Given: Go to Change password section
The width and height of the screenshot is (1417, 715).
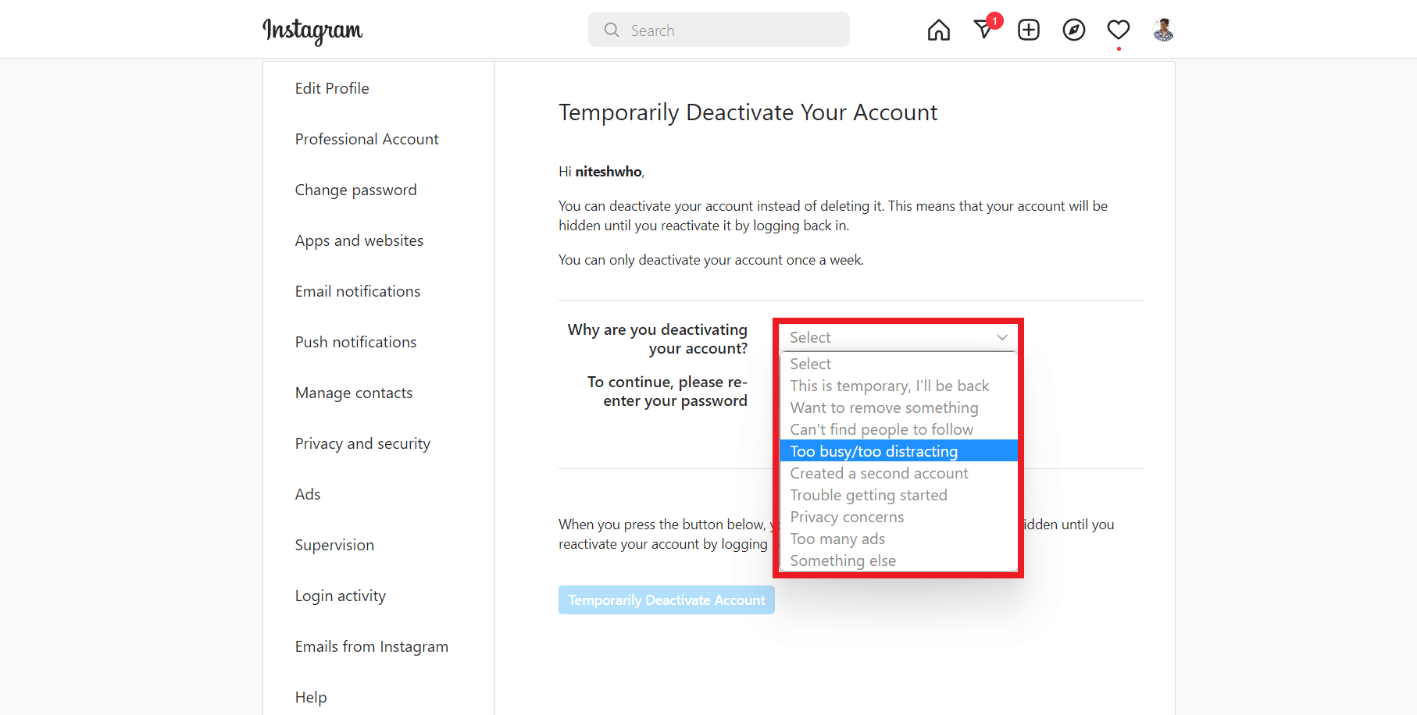Looking at the screenshot, I should coord(355,190).
